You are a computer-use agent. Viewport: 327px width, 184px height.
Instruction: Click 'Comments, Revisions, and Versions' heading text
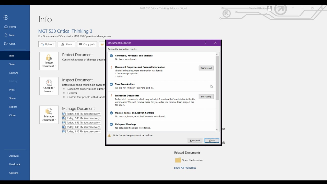click(134, 55)
